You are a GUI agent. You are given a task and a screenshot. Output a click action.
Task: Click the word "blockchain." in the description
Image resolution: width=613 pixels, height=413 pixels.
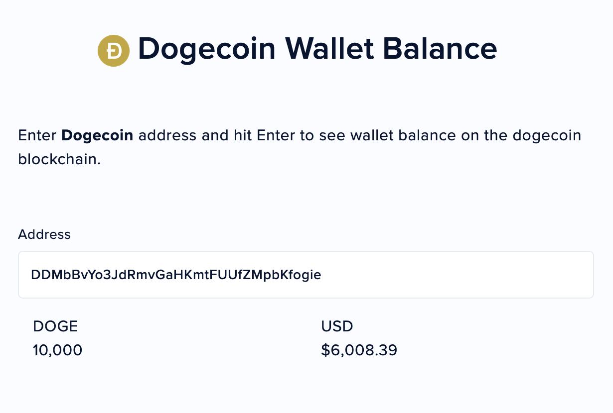(59, 159)
